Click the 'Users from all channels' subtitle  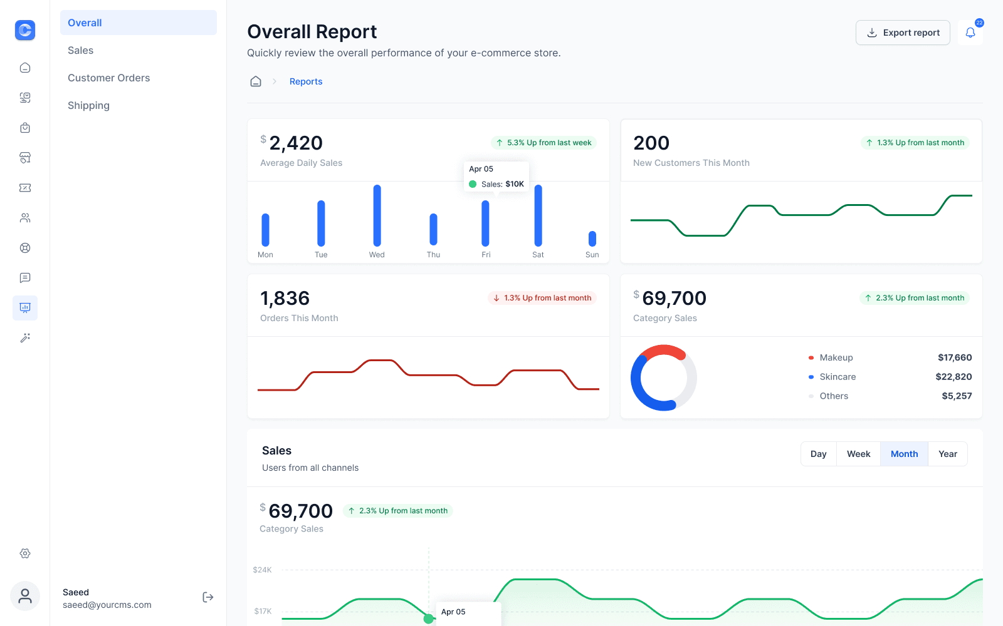click(310, 468)
